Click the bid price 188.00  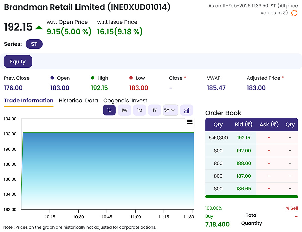pyautogui.click(x=244, y=163)
